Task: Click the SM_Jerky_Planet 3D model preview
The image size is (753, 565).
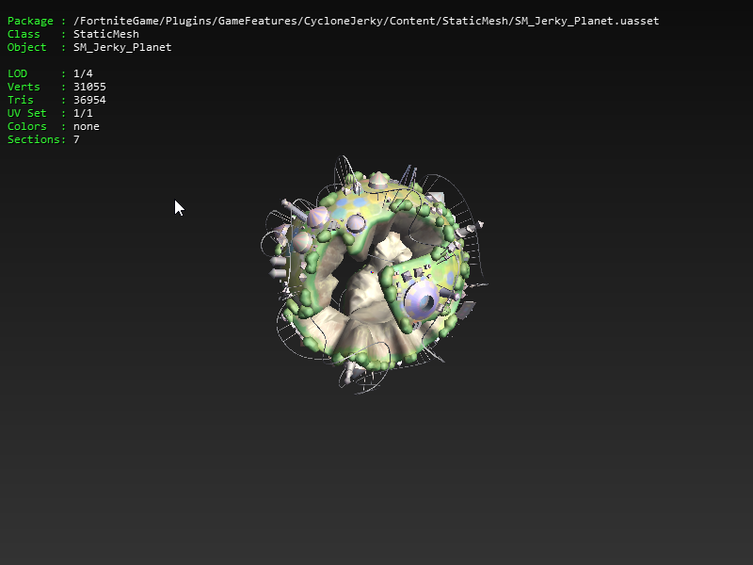Action: [x=374, y=274]
